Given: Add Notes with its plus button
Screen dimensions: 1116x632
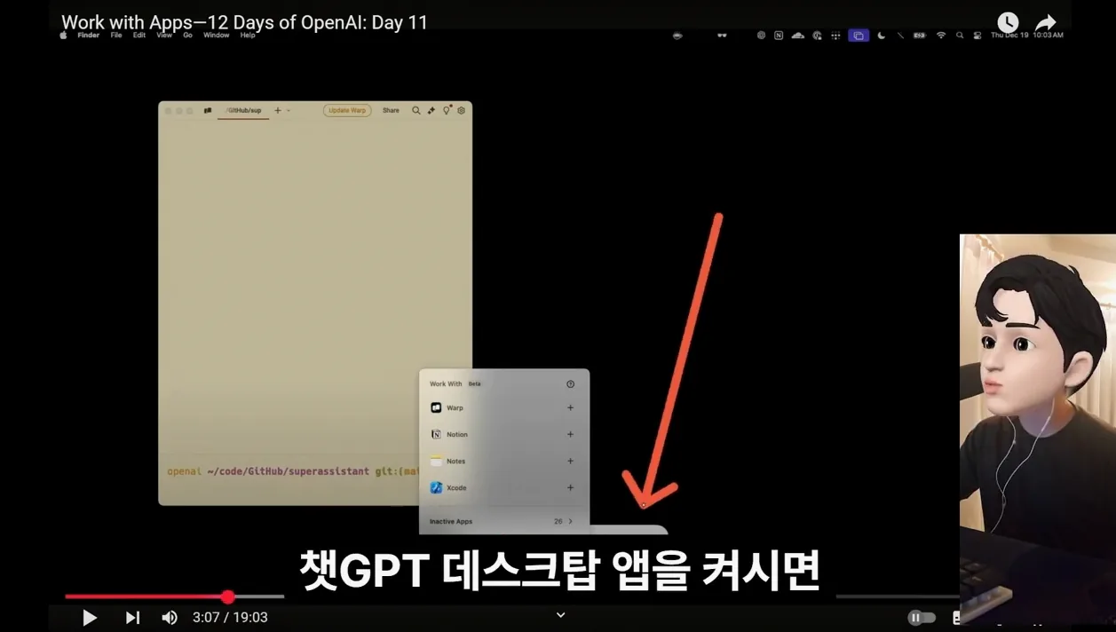Looking at the screenshot, I should 570,462.
